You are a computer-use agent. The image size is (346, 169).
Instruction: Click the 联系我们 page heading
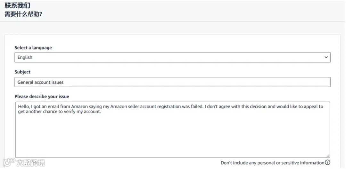click(18, 5)
